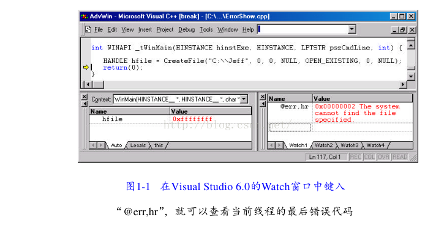Click the READ indicator in status bar
The height and width of the screenshot is (236, 444).
pos(400,157)
